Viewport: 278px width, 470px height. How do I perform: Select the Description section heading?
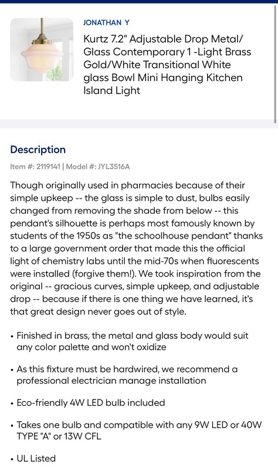38,150
